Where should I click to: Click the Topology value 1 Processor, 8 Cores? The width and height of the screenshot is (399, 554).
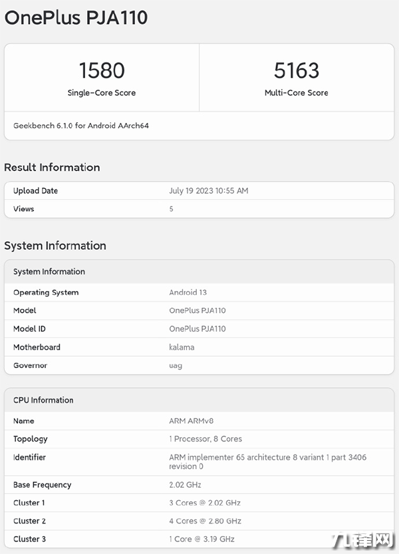tap(205, 439)
